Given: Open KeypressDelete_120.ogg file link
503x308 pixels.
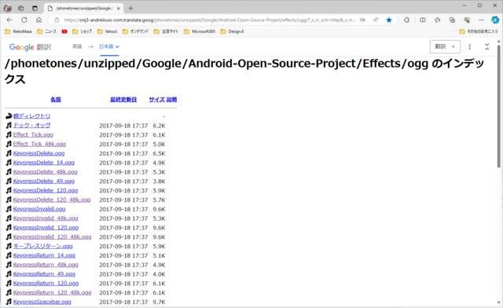Looking at the screenshot, I should tap(46, 190).
